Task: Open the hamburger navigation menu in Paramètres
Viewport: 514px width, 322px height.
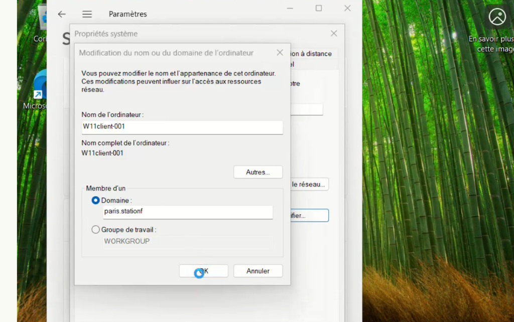Action: click(87, 14)
